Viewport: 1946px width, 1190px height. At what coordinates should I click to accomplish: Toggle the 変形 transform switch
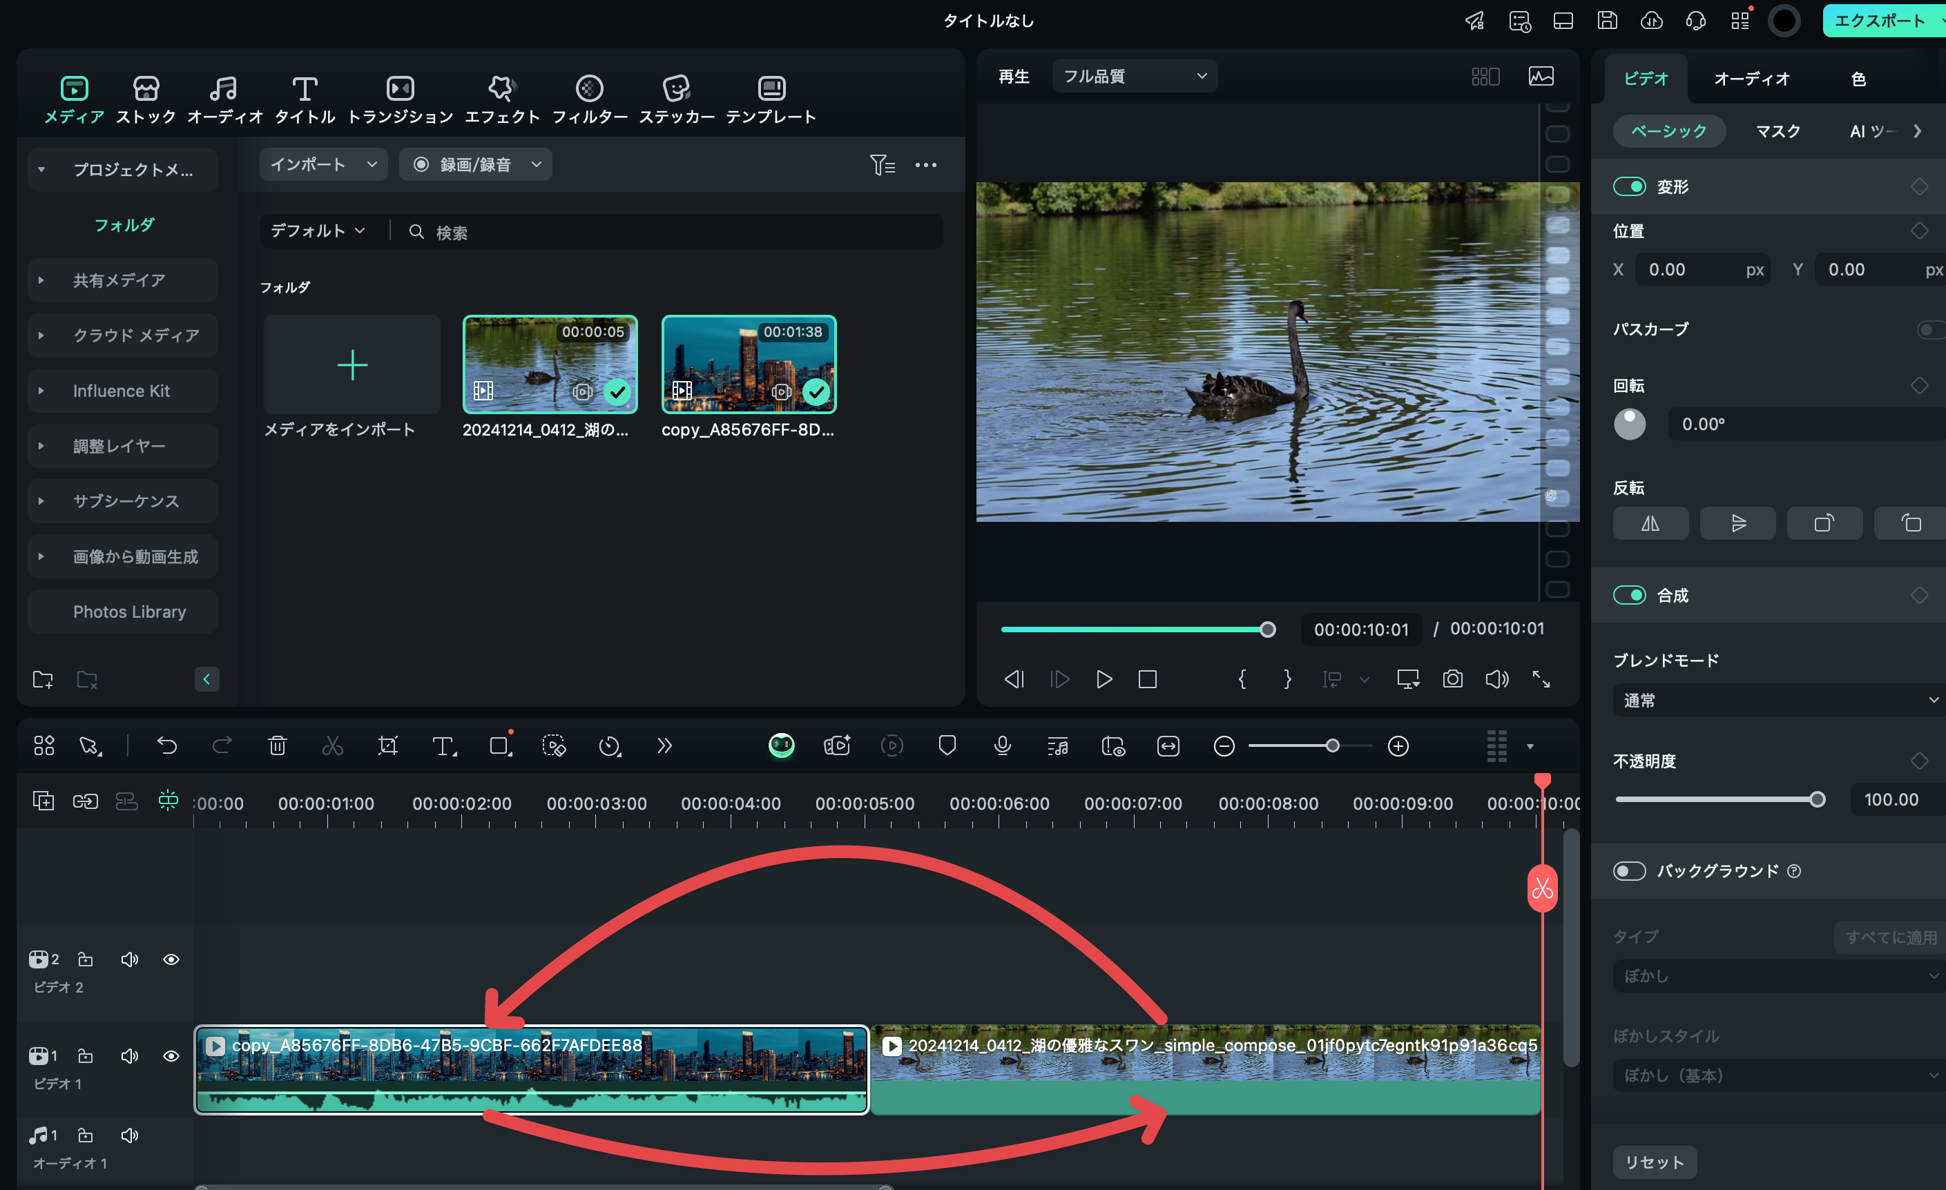[x=1629, y=186]
